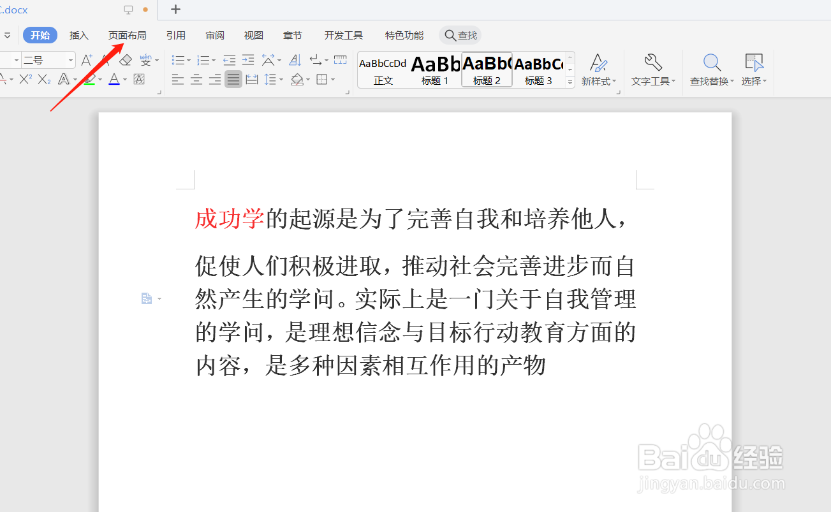831x512 pixels.
Task: Open the 页面布局 ribbon tab
Action: (127, 35)
